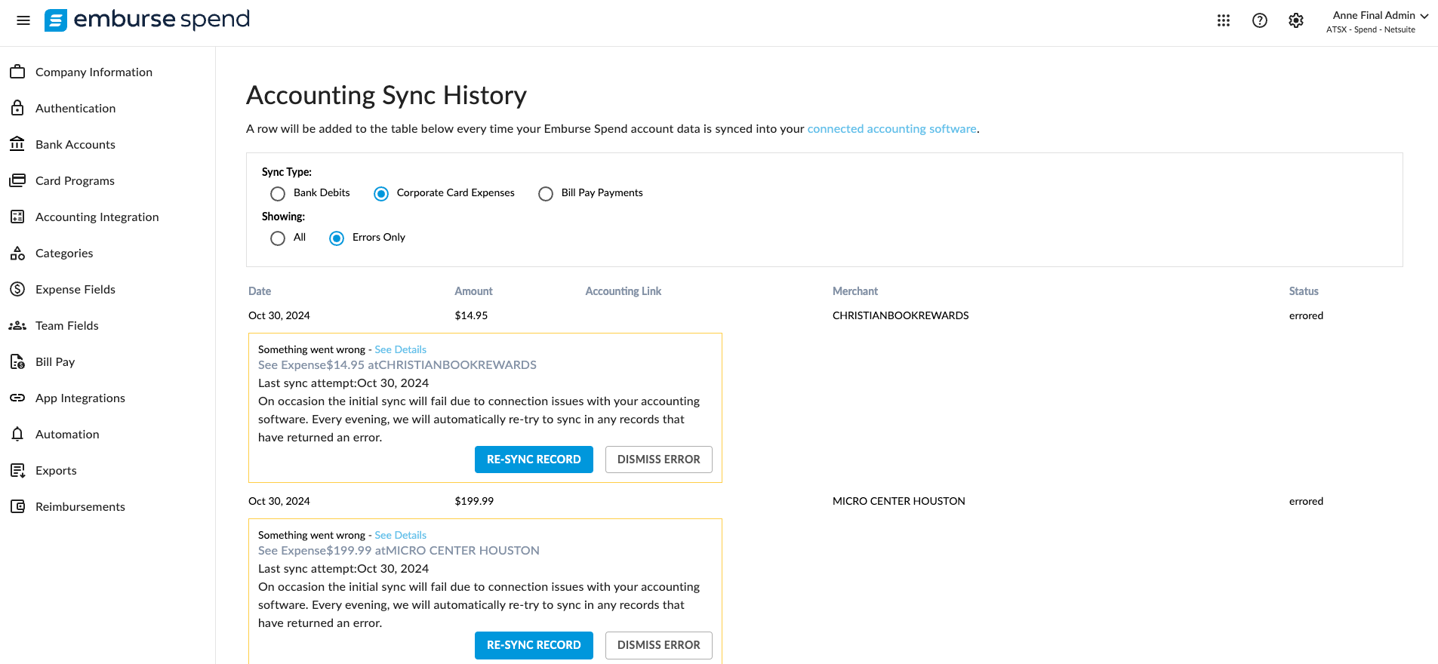Open the apps grid icon
Viewport: 1438px width, 664px height.
1224,20
